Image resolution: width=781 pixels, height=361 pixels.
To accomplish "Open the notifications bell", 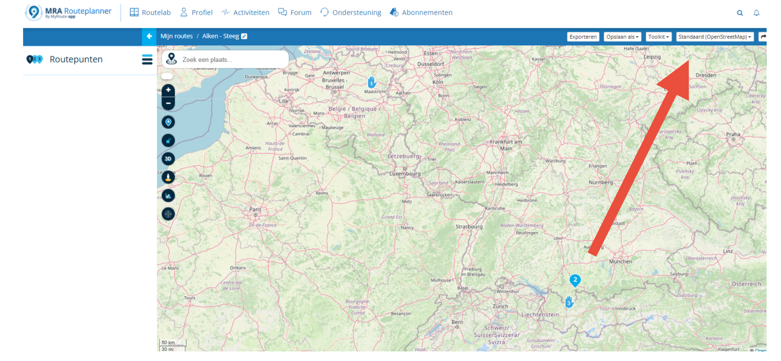I will pos(757,13).
